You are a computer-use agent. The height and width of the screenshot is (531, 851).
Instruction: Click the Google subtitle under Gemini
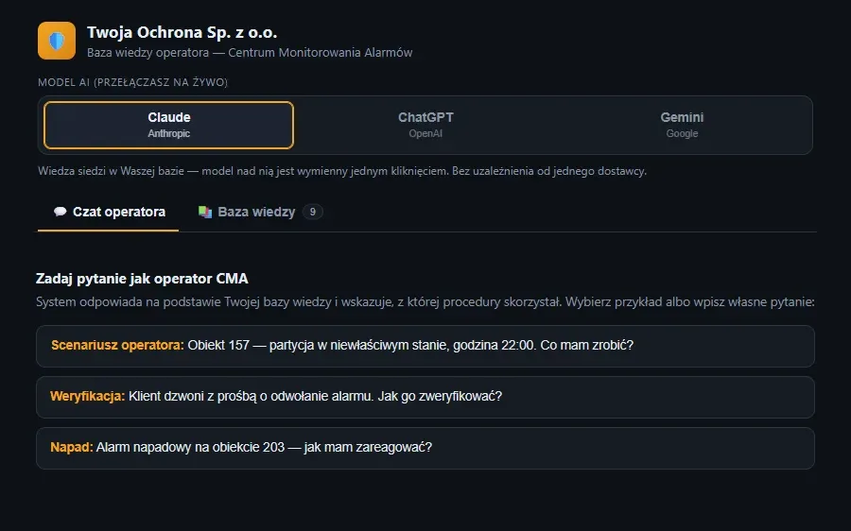(682, 133)
